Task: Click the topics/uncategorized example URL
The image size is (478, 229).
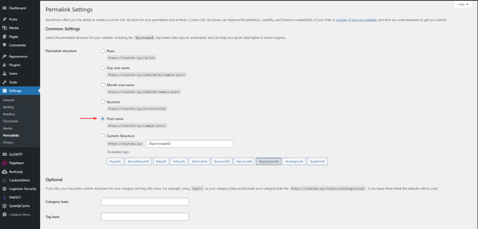Action: coord(328,188)
